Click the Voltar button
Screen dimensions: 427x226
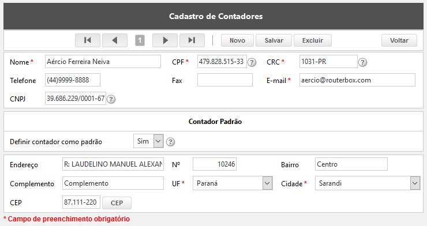[x=399, y=40]
